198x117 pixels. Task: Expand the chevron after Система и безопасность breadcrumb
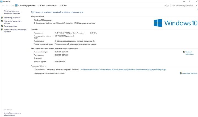[x=59, y=5]
